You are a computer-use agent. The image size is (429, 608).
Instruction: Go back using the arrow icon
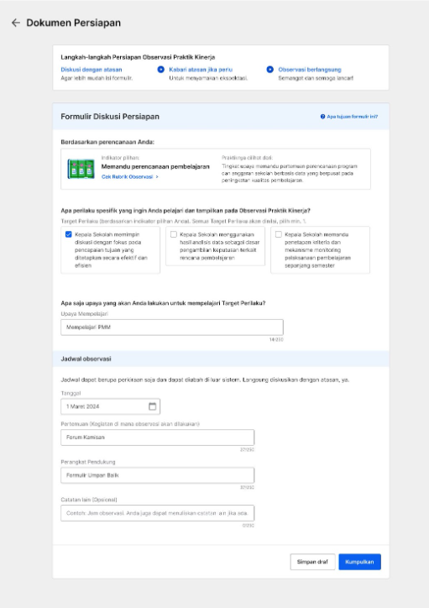click(15, 23)
